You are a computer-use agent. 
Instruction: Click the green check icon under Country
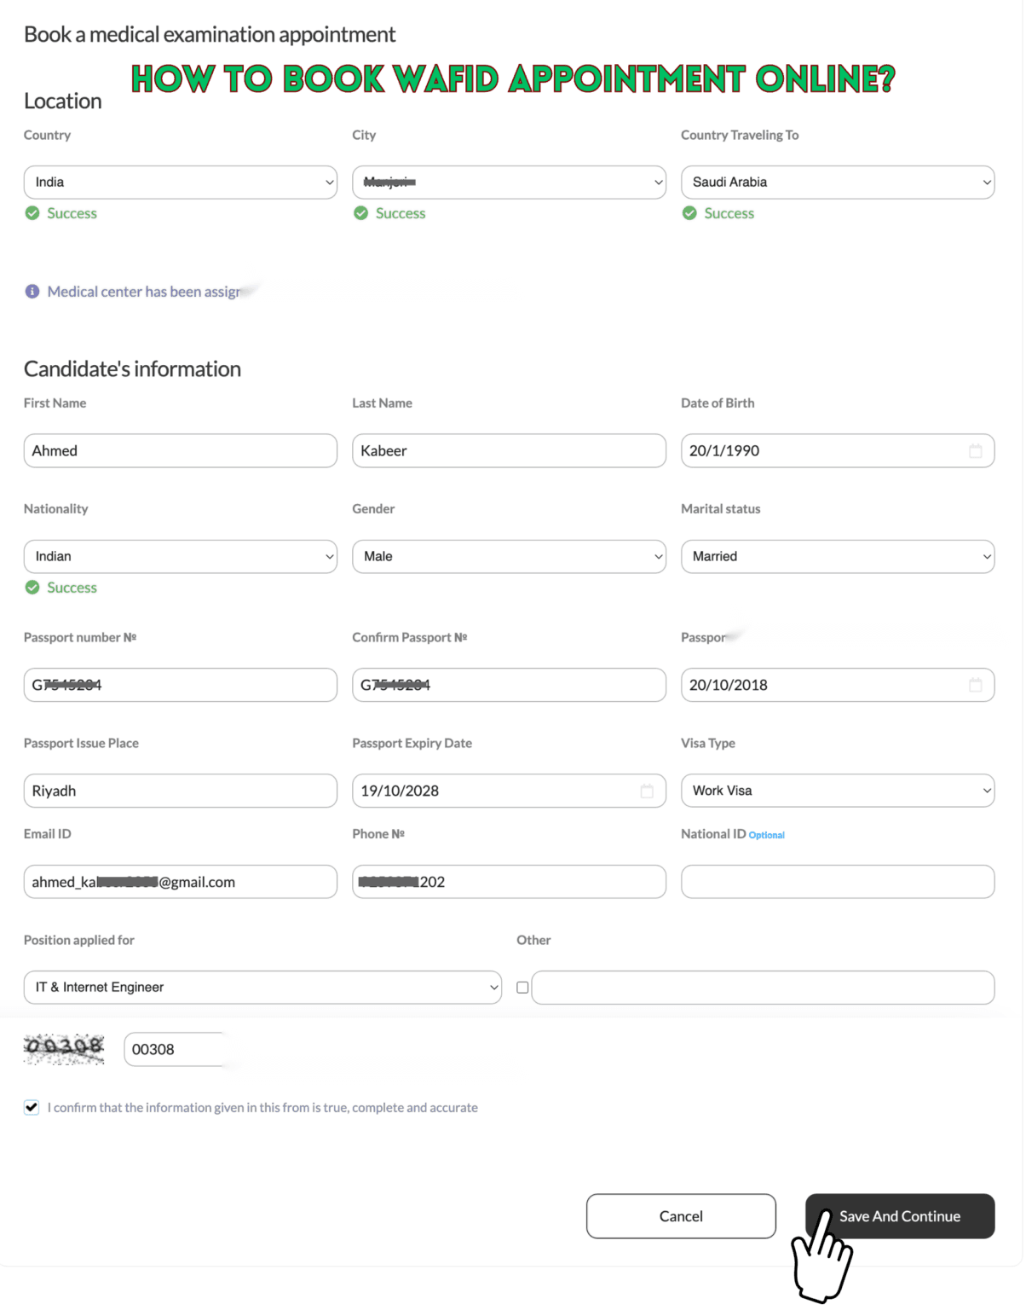pos(32,213)
